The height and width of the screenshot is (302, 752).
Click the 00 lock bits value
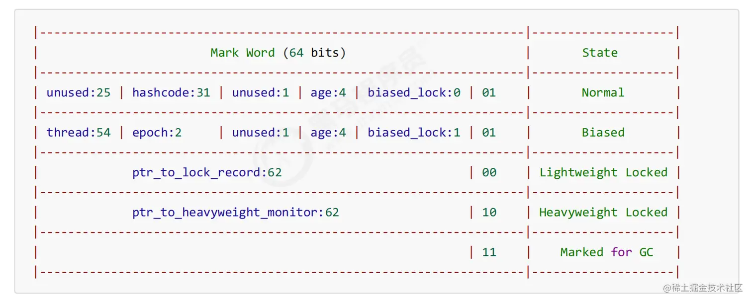(489, 172)
